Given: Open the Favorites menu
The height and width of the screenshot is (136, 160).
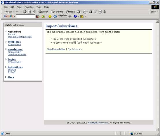Looking at the screenshot, I should 29,7.
